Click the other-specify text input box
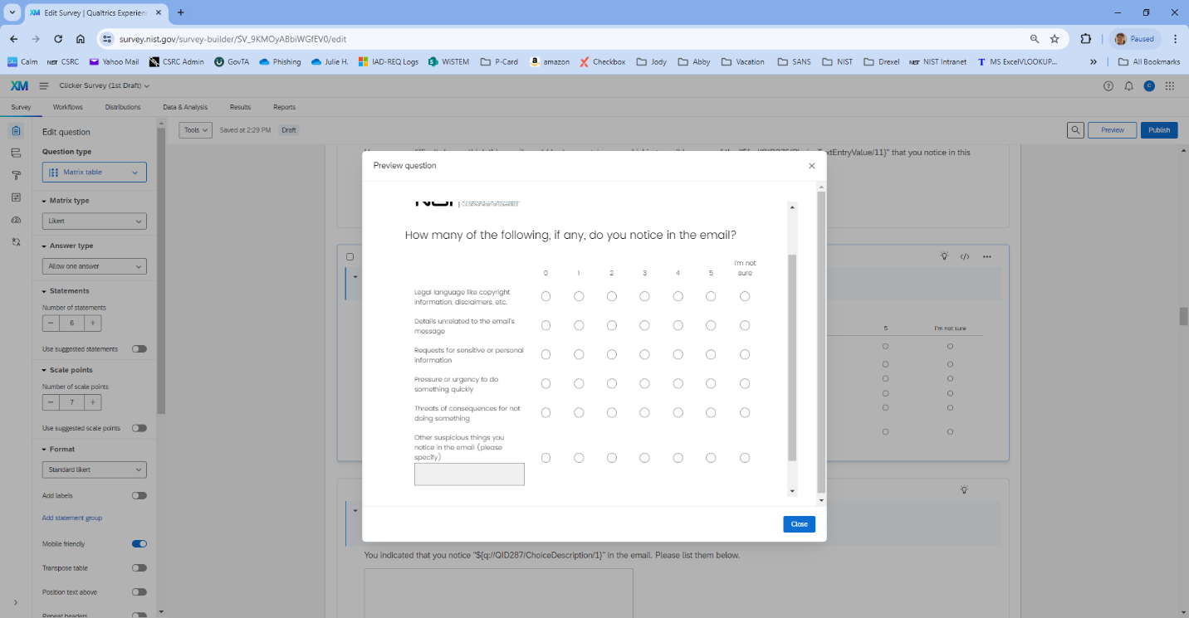 (x=469, y=474)
